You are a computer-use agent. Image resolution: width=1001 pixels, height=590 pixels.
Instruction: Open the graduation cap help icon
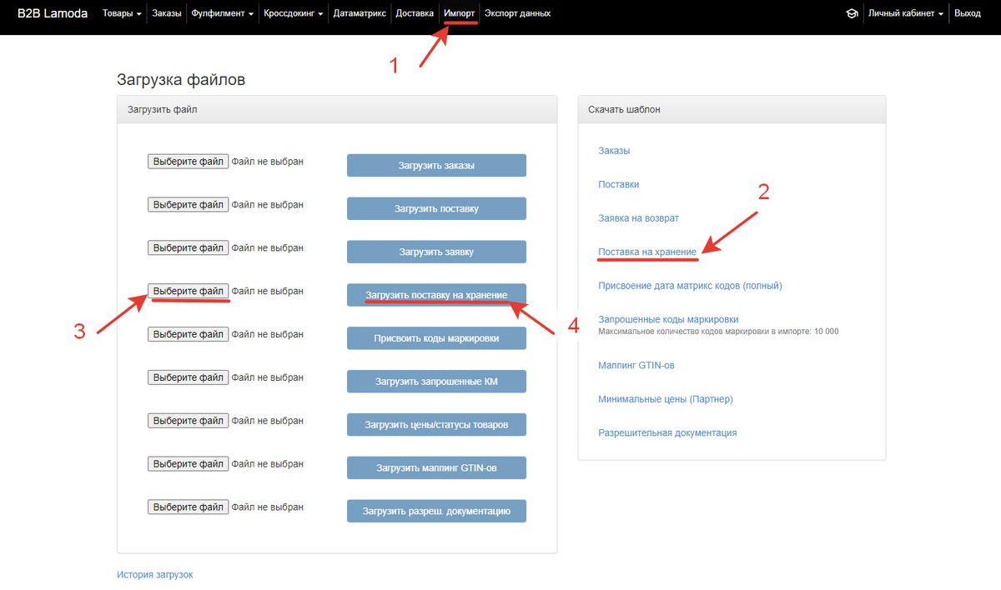pos(852,13)
